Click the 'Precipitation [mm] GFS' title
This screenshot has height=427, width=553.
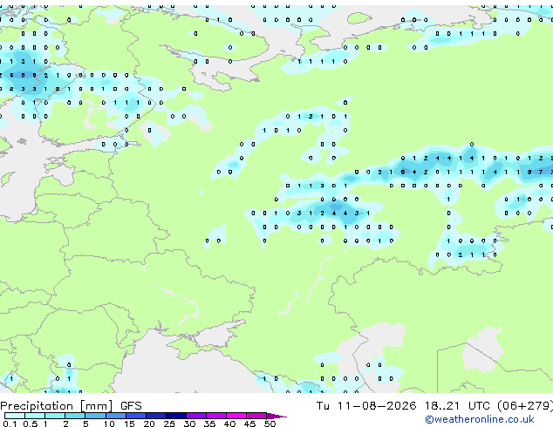tap(71, 406)
